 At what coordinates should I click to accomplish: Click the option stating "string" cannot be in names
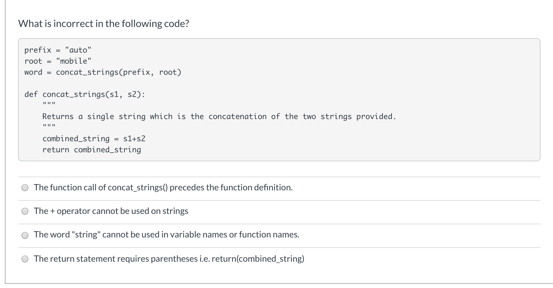[x=166, y=235]
